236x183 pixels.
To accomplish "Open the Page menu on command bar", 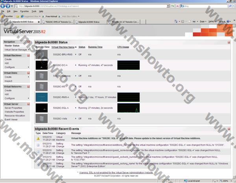I will coord(203,22).
